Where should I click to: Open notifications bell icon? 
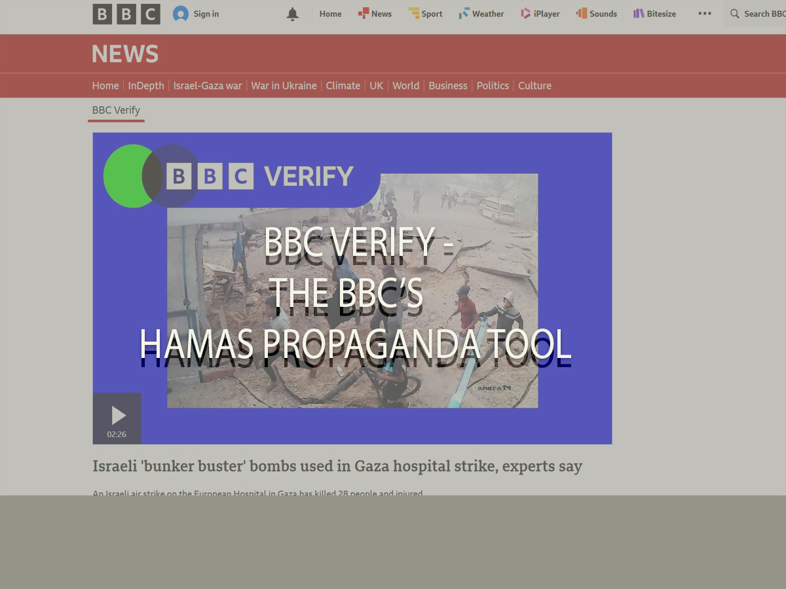pyautogui.click(x=293, y=14)
